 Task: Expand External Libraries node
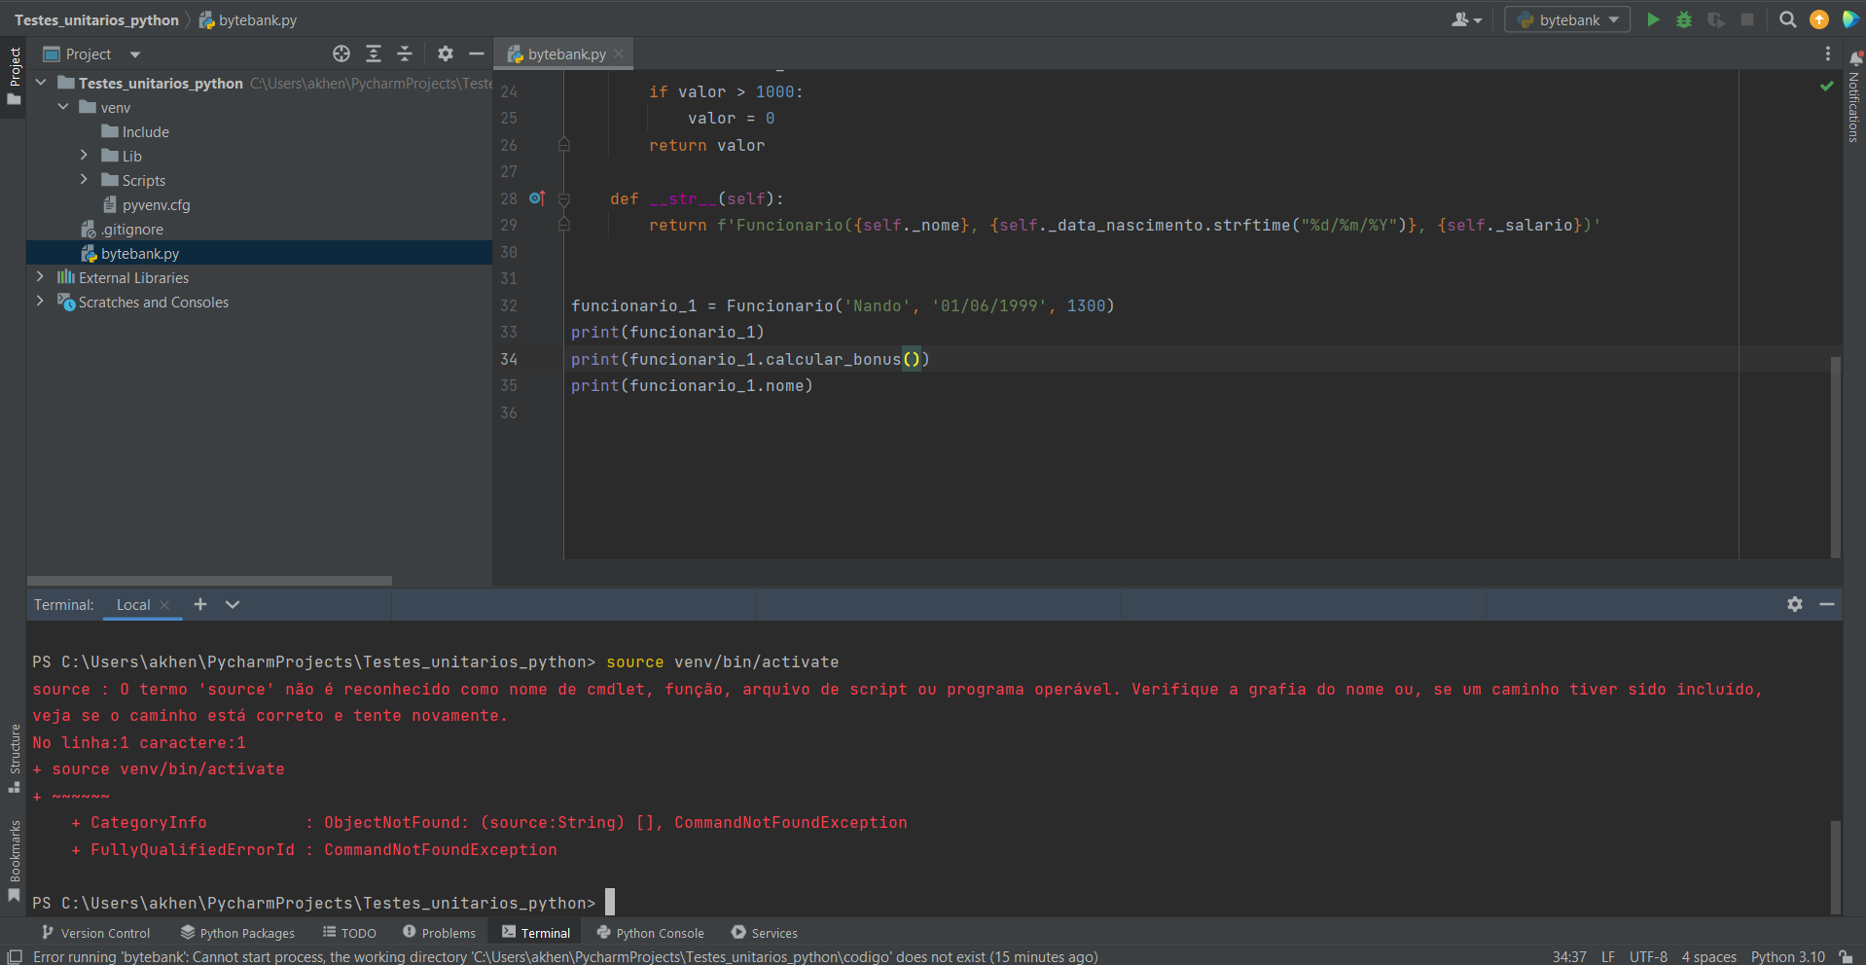pos(40,277)
